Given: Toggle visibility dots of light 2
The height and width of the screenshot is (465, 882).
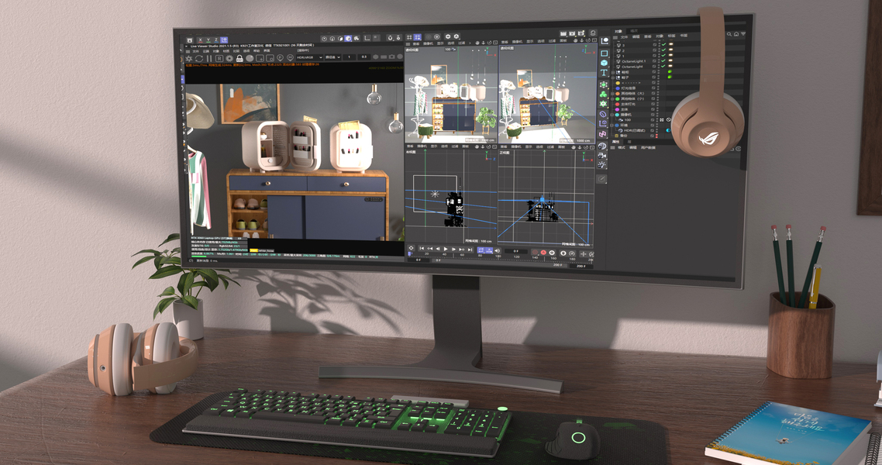Looking at the screenshot, I should 659,50.
